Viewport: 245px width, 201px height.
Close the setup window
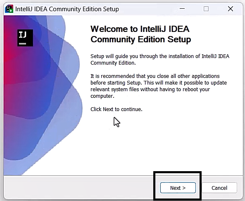[231, 9]
